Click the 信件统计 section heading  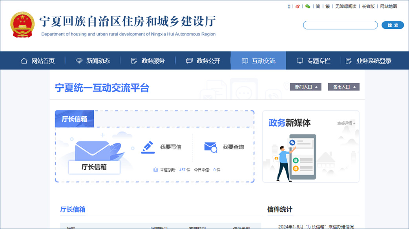(x=279, y=209)
